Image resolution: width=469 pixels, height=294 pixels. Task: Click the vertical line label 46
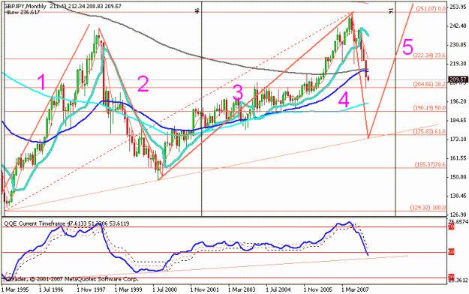pyautogui.click(x=197, y=11)
